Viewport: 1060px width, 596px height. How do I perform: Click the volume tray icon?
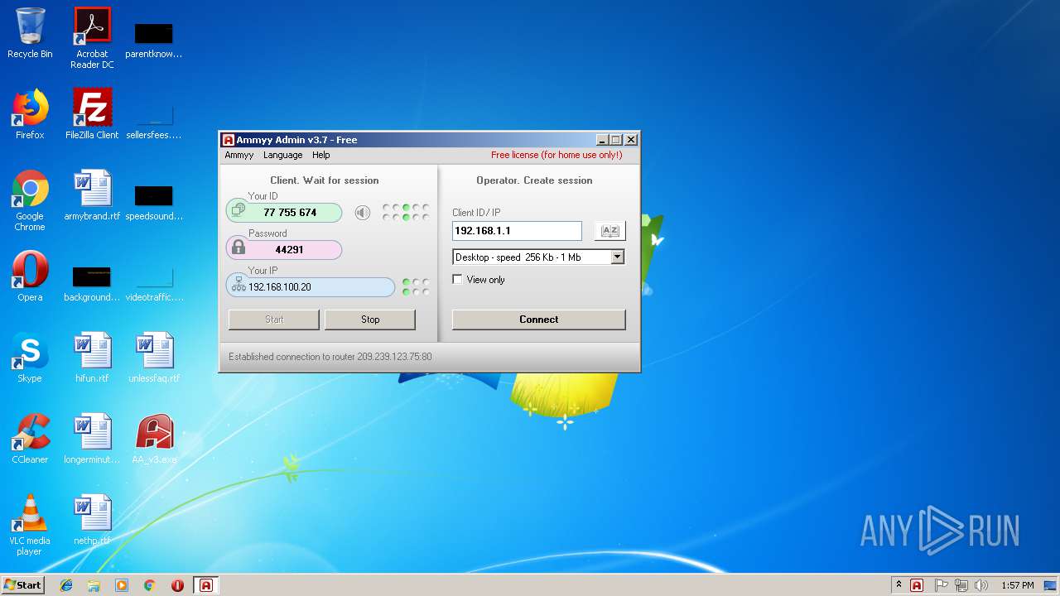981,585
